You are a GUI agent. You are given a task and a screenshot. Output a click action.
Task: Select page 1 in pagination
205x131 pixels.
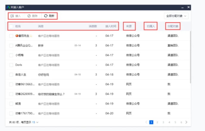pyautogui.click(x=151, y=122)
